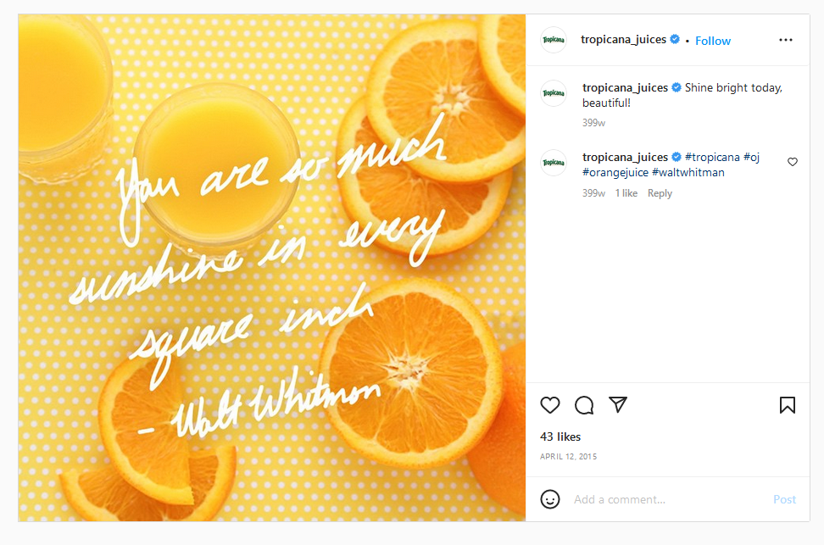Open the emoji picker smiley icon
Screen dimensions: 824x545
(x=550, y=499)
